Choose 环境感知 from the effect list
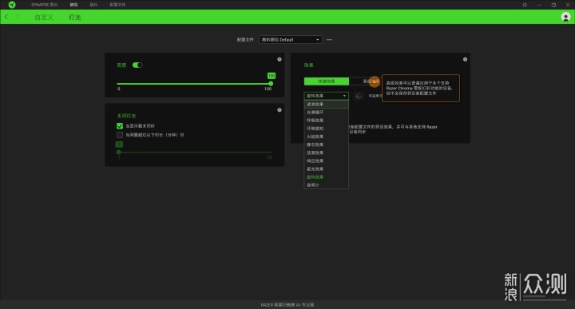Screen dimensions: 575x309 (x=326, y=129)
